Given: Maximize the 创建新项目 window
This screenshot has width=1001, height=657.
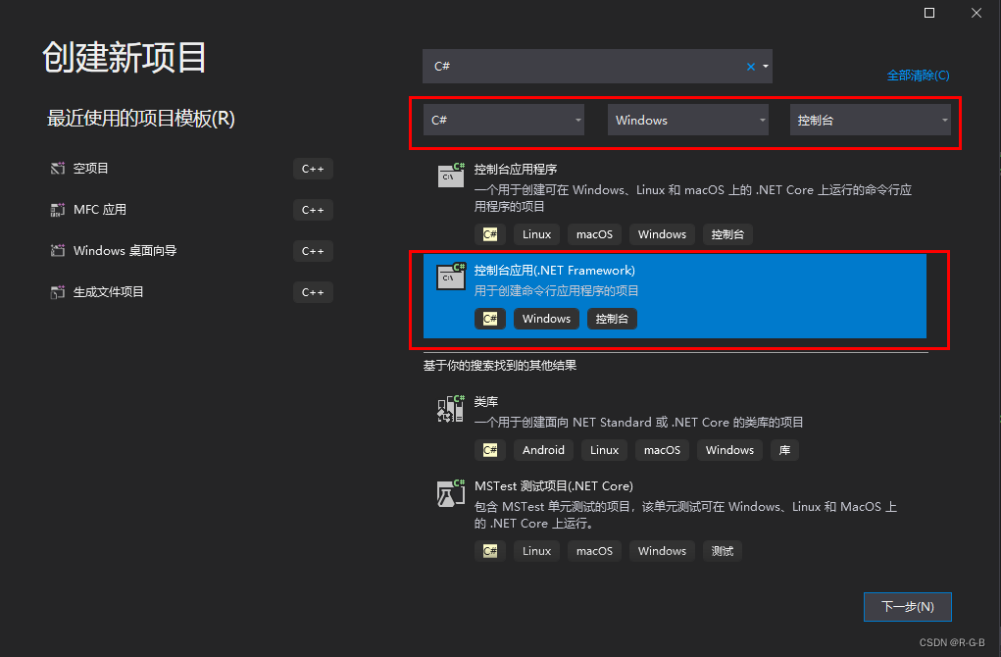Looking at the screenshot, I should (x=929, y=13).
